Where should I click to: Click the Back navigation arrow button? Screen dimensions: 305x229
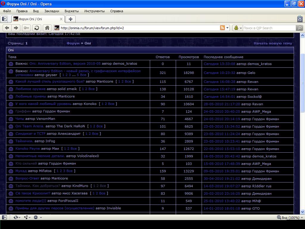click(7, 28)
